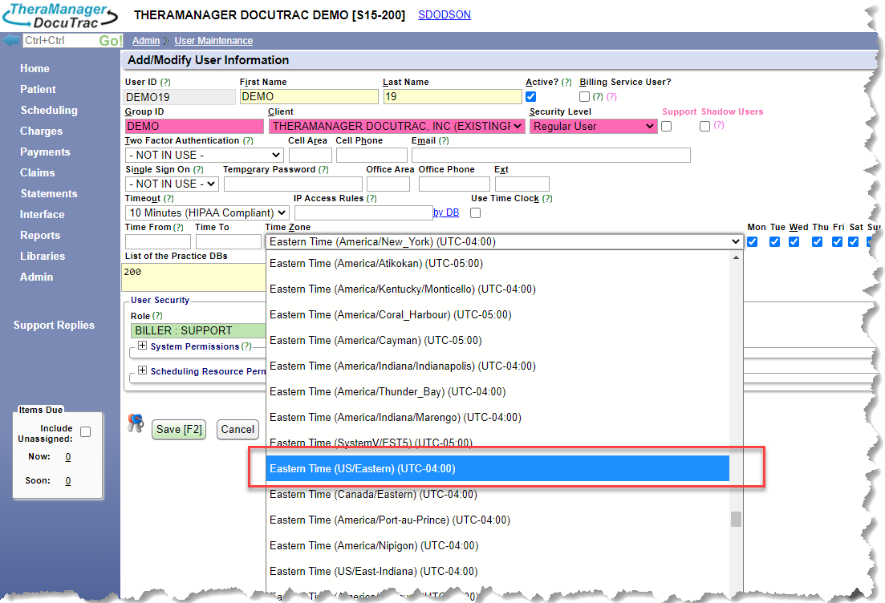Click the blue back arrow icon
This screenshot has width=885, height=603.
(10, 41)
